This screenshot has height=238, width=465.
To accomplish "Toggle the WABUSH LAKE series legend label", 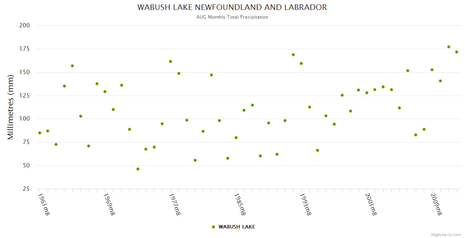I will click(x=236, y=227).
